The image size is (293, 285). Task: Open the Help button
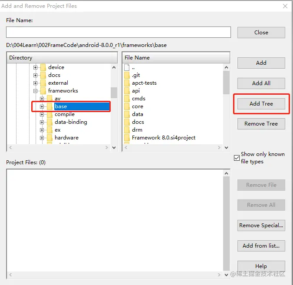click(x=261, y=266)
